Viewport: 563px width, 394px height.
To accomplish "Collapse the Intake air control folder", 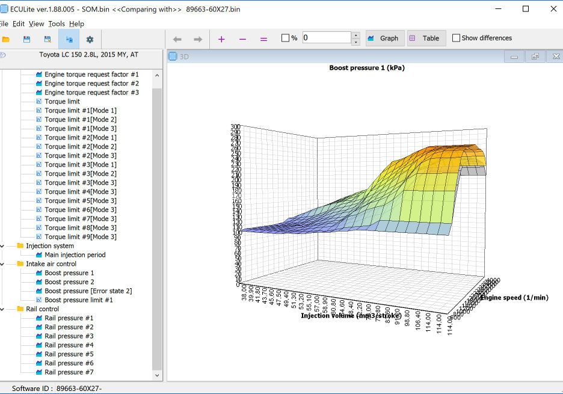I will (x=3, y=264).
